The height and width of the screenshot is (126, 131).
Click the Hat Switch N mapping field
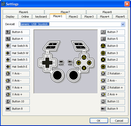pos(20,46)
